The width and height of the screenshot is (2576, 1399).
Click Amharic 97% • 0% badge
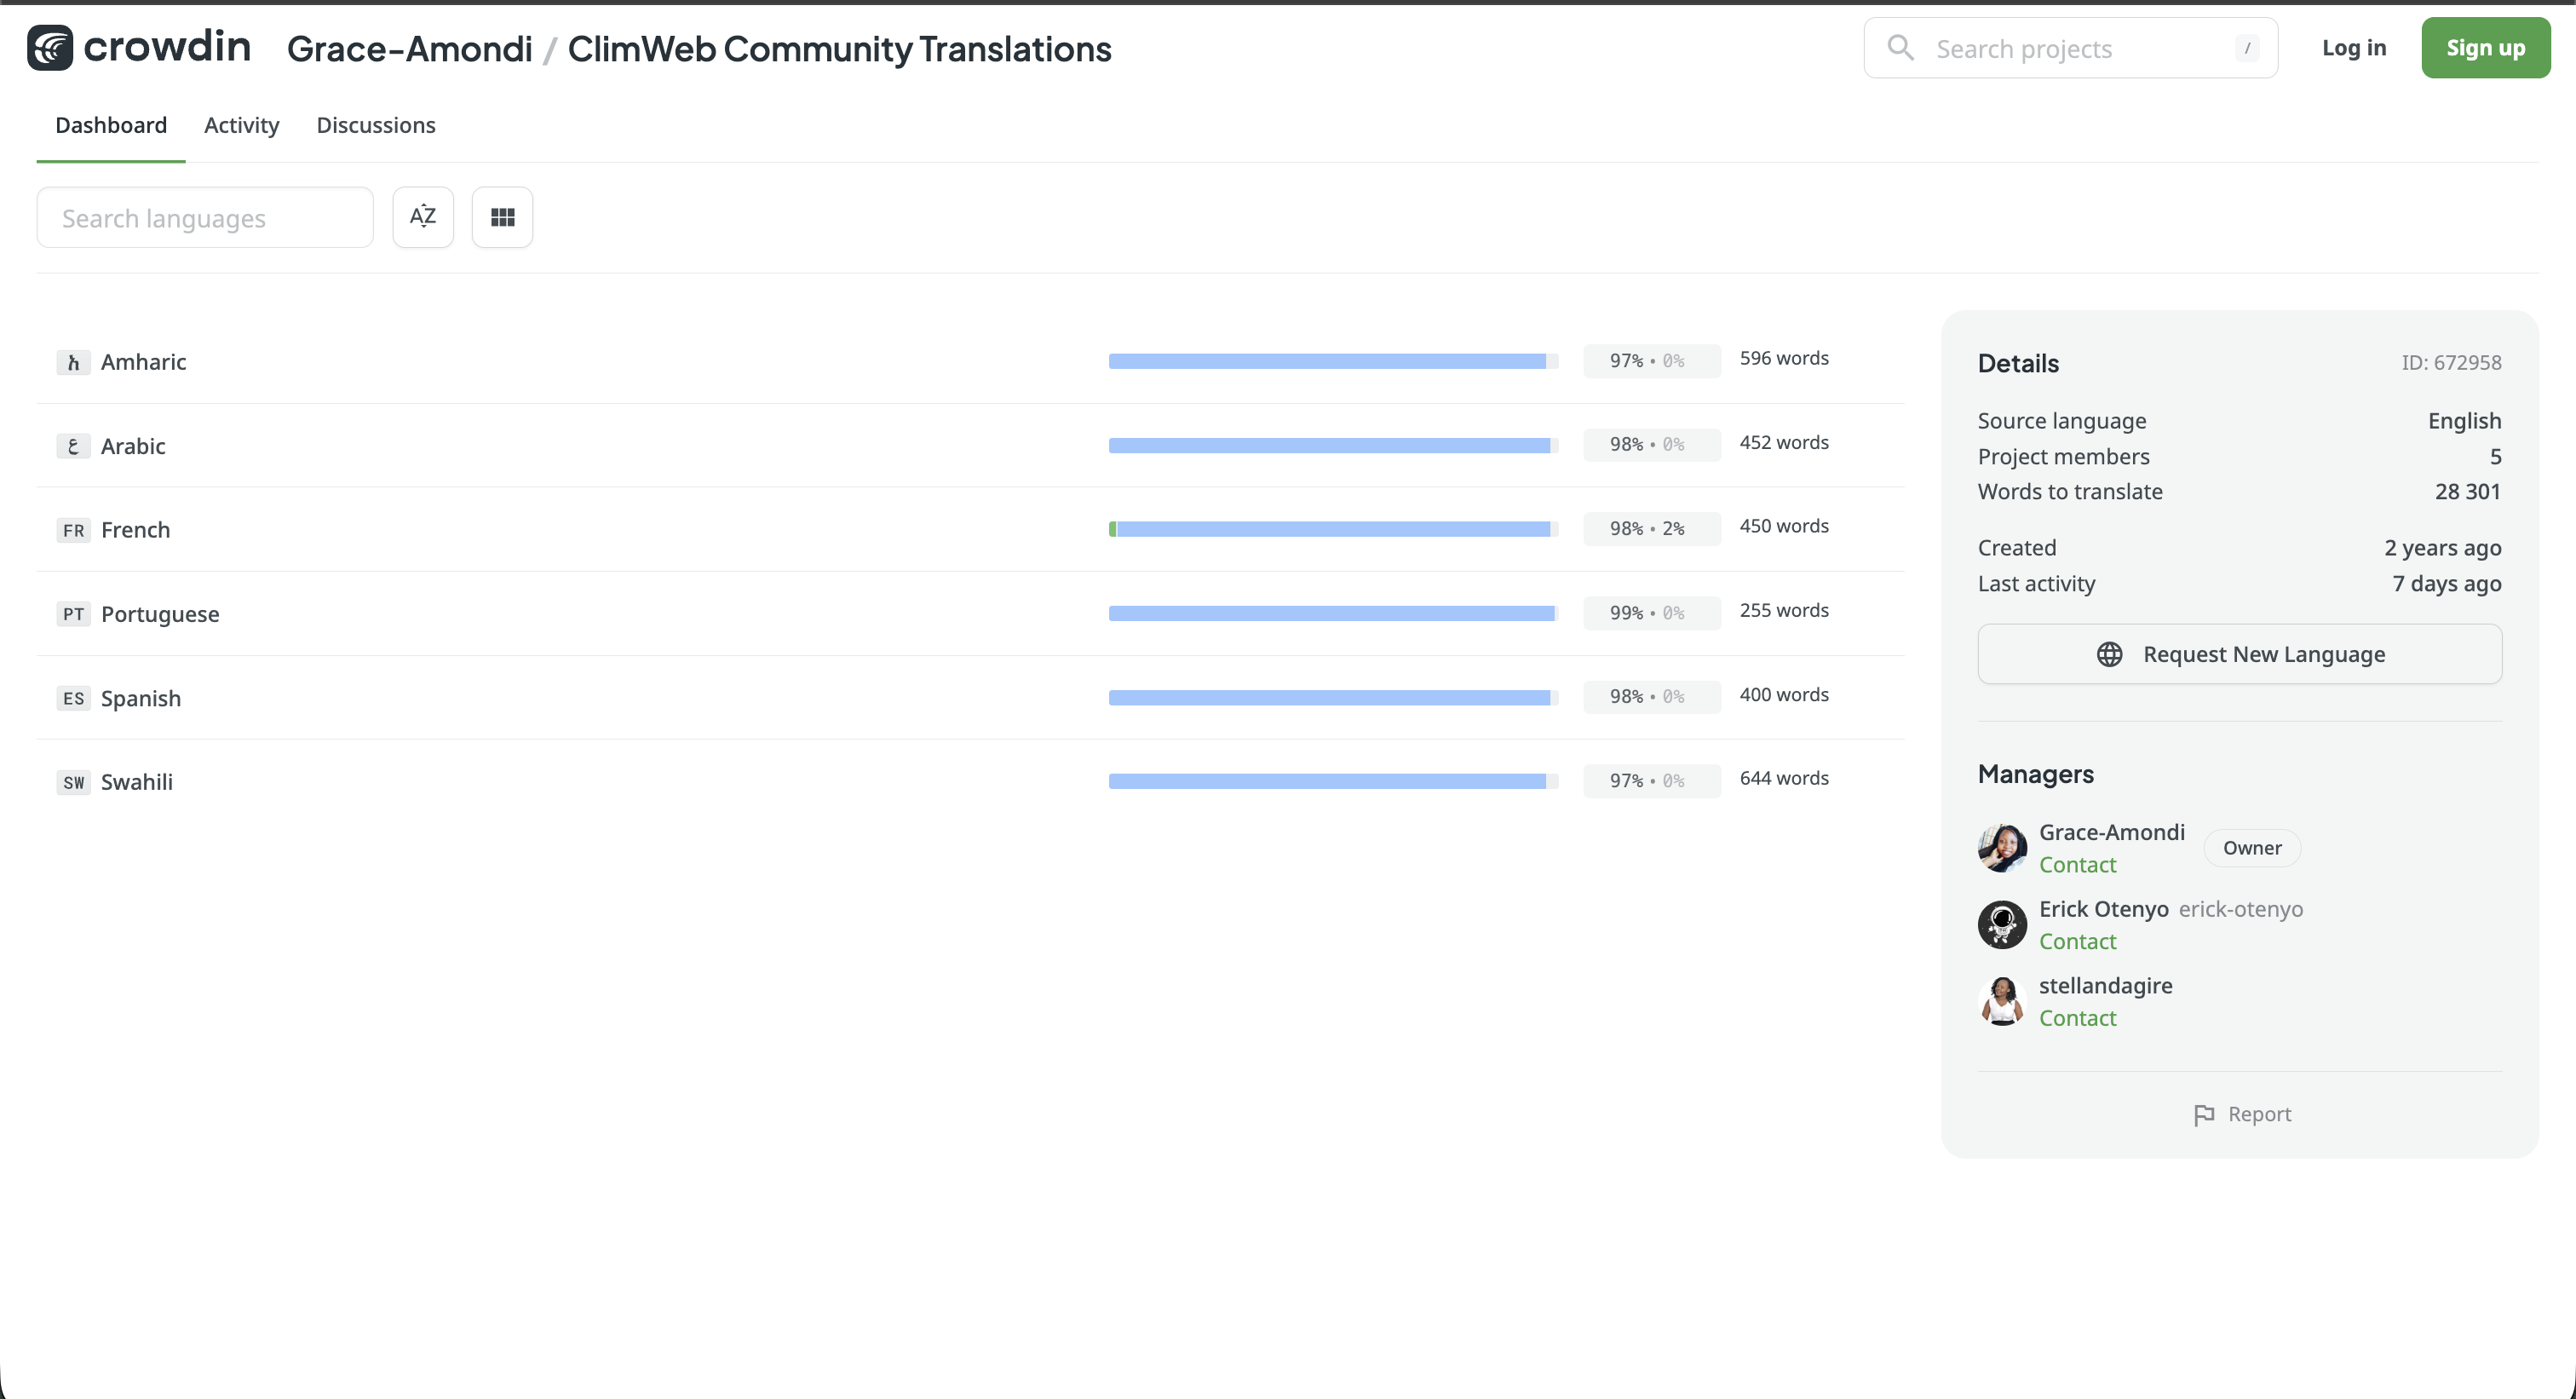[1651, 361]
